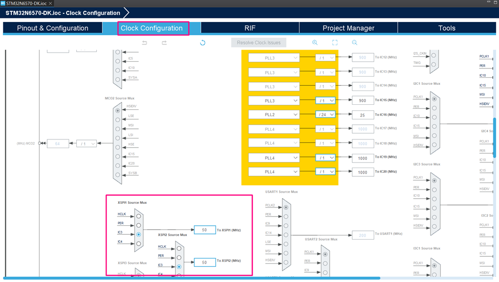Click the To USART1 frequency value 200
The height and width of the screenshot is (282, 499).
pyautogui.click(x=363, y=236)
